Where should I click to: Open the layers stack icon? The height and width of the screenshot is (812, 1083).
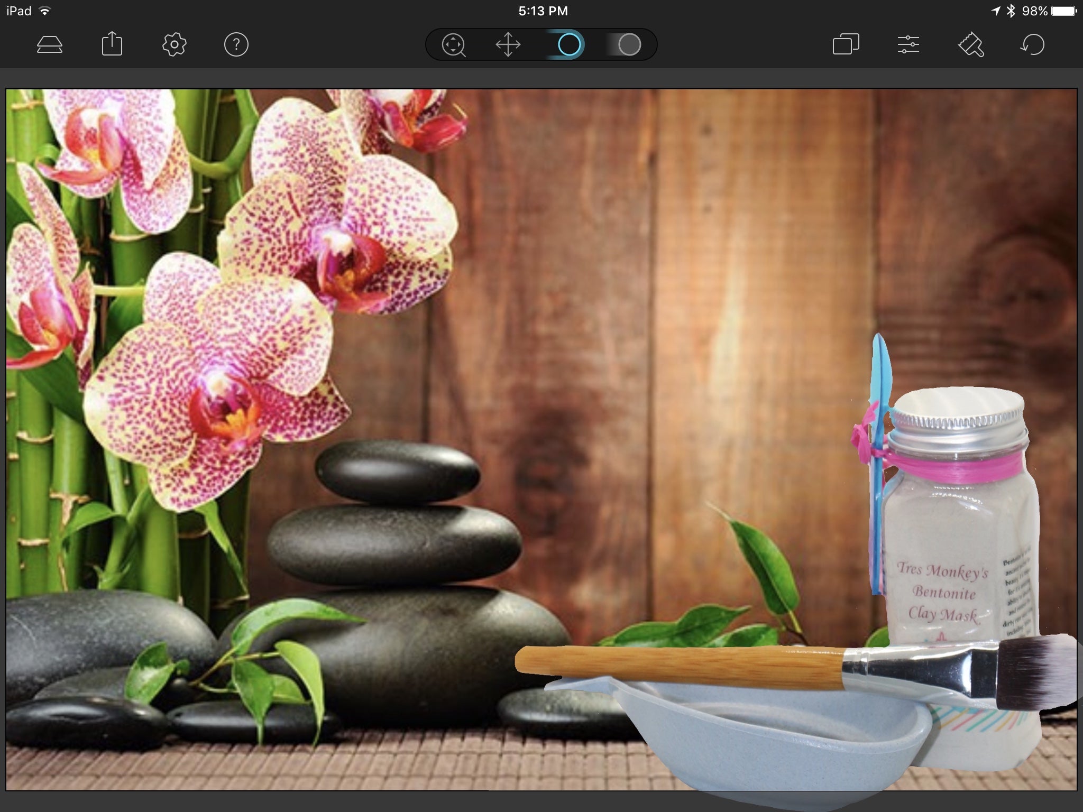click(x=50, y=45)
